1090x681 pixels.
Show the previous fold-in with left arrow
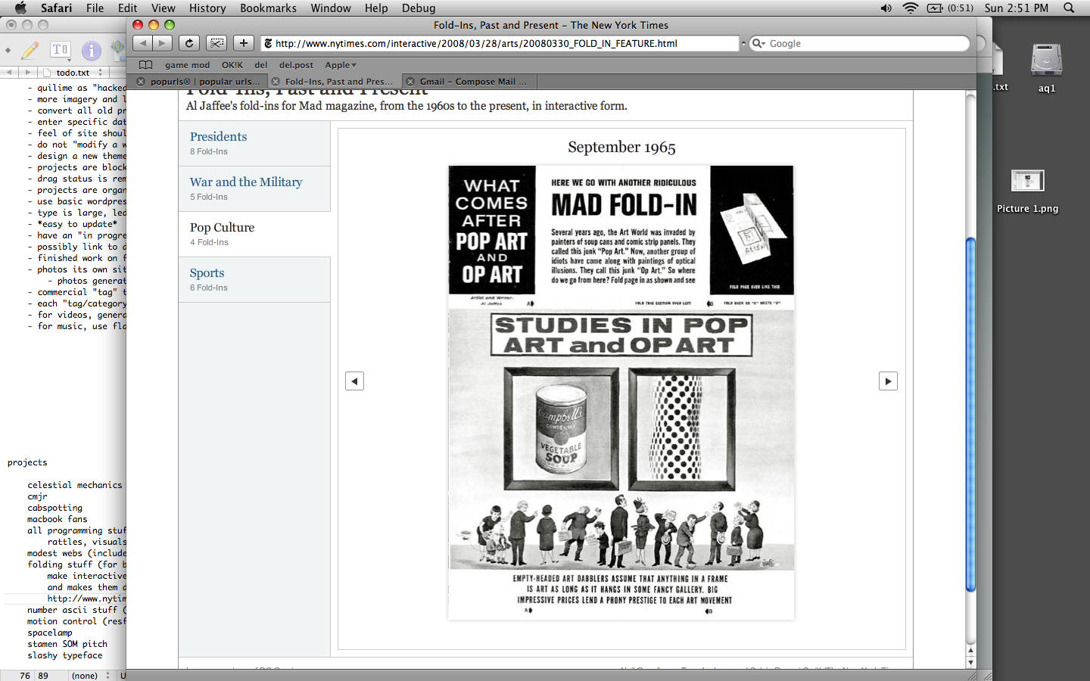tap(354, 381)
